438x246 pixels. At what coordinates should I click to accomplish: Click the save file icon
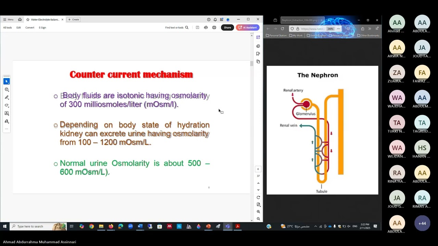click(197, 28)
